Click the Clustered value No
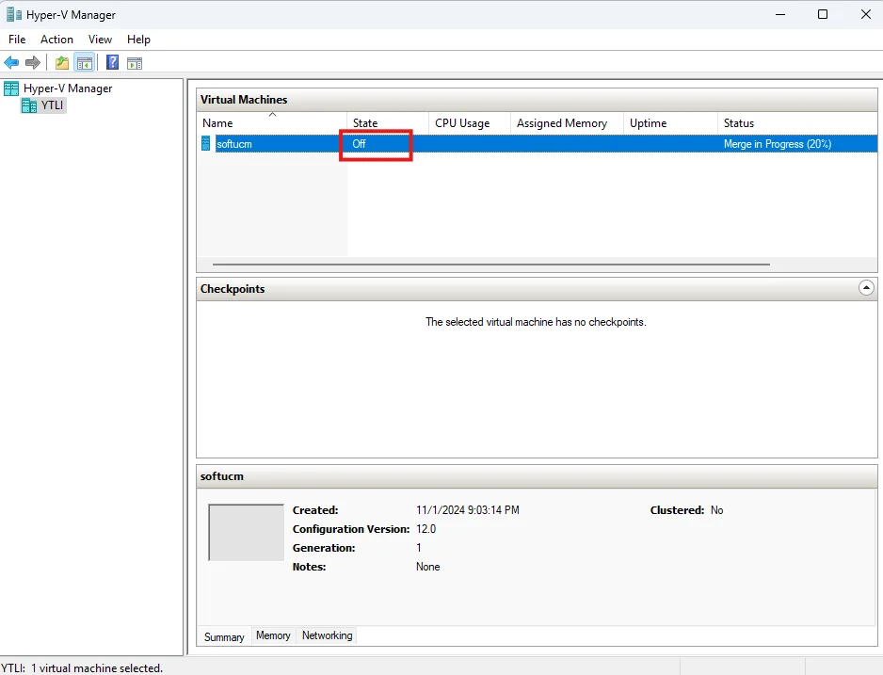The width and height of the screenshot is (883, 675). tap(717, 510)
